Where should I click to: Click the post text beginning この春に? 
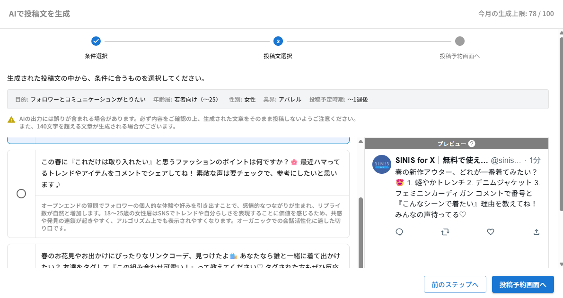pos(190,173)
